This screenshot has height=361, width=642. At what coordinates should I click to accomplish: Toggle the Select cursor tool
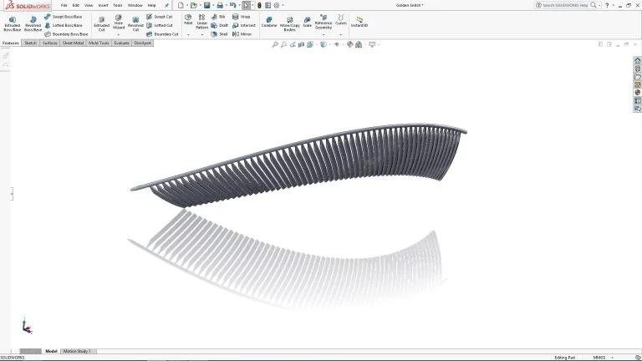coord(246,5)
